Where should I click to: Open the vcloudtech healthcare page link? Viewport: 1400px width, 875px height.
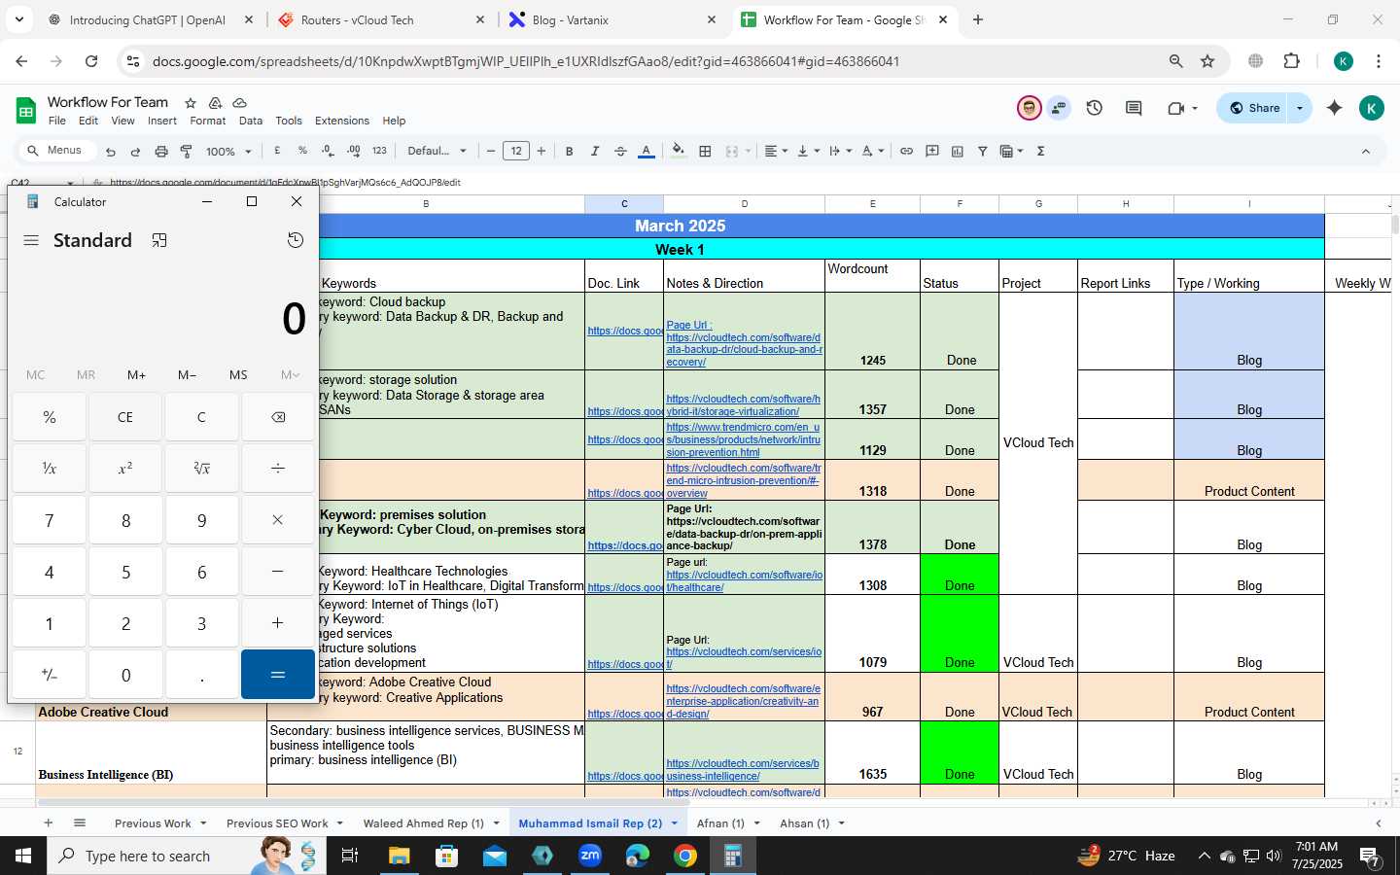[x=744, y=580]
